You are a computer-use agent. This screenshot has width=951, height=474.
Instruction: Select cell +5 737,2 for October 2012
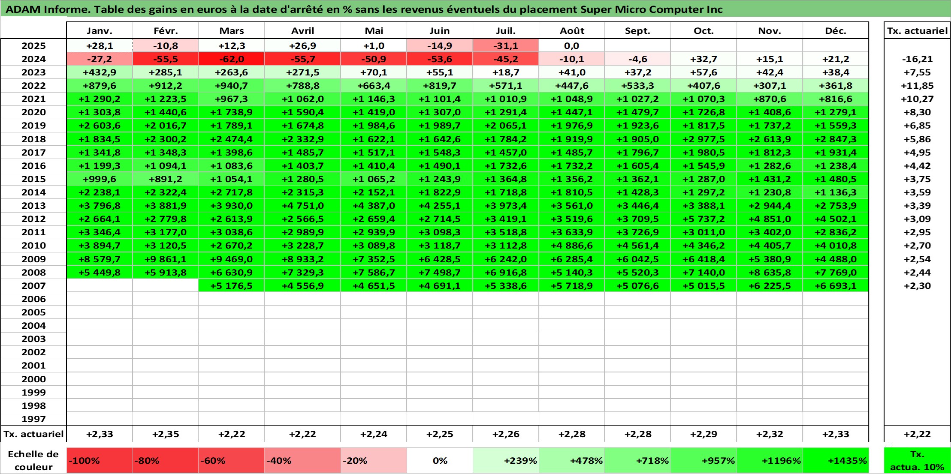coord(703,219)
